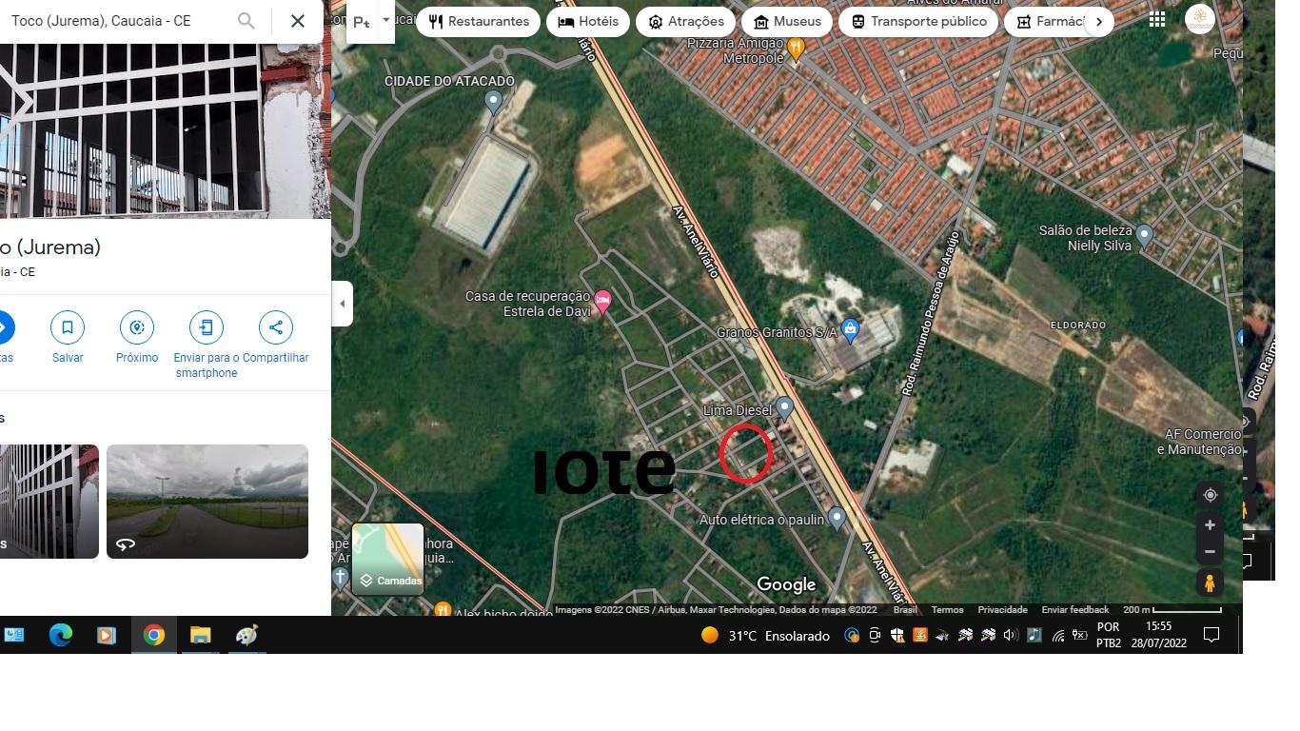Click the volume speaker tray icon
This screenshot has height=731, width=1300.
click(x=1011, y=635)
